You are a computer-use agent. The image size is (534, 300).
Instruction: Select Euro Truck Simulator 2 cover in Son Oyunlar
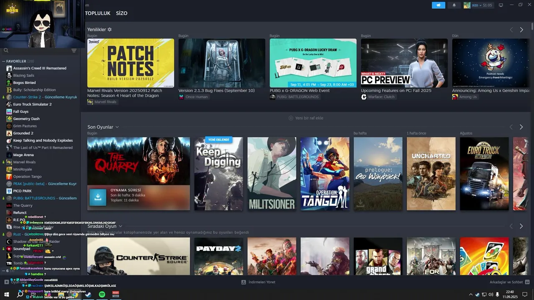pos(484,174)
